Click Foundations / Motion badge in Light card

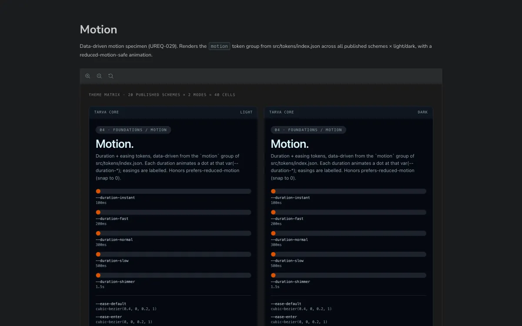tap(133, 130)
